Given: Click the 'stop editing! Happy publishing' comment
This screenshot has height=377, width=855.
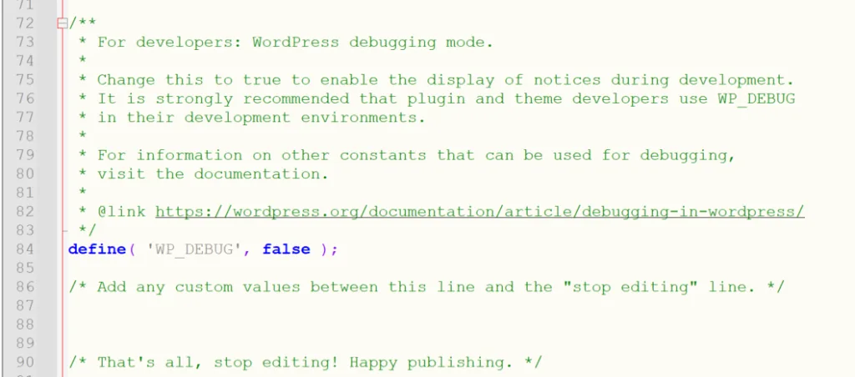Looking at the screenshot, I should coord(306,362).
